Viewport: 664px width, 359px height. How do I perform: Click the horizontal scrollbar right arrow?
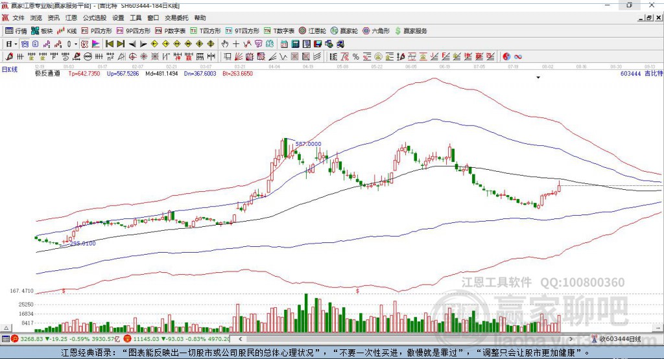pos(571,339)
